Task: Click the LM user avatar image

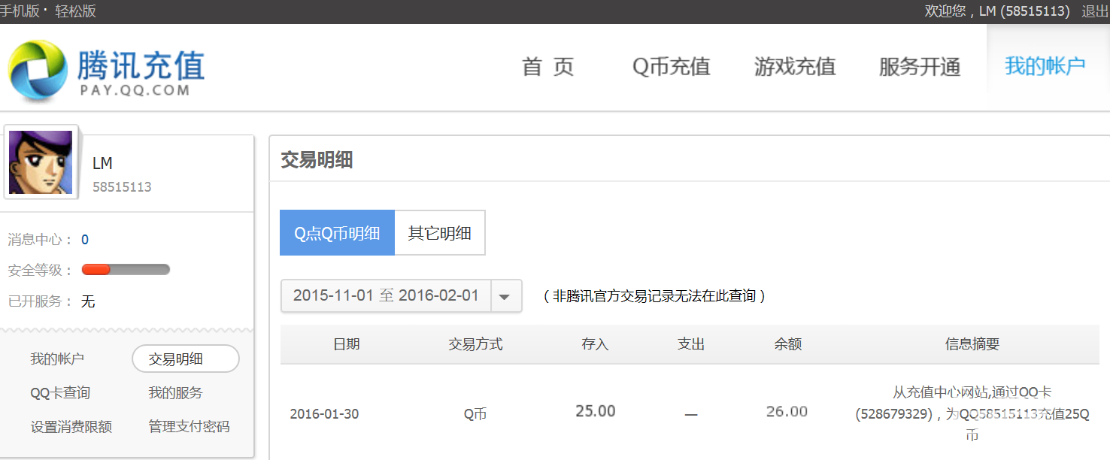Action: coord(41,162)
